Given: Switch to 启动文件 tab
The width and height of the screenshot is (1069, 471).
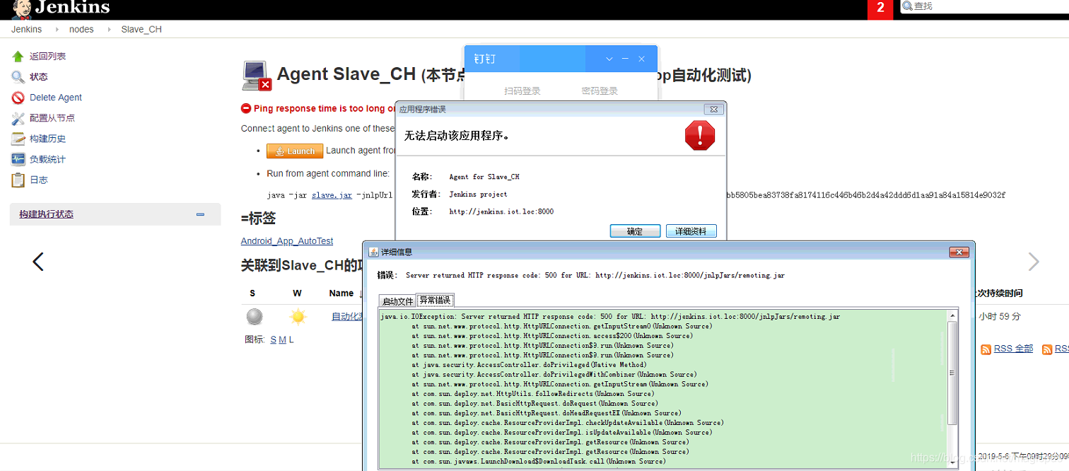Looking at the screenshot, I should [397, 301].
